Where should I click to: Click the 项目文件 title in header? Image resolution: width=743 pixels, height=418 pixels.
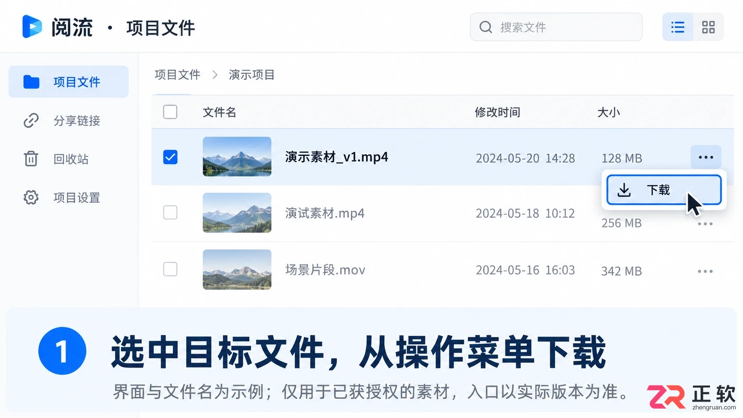(160, 27)
